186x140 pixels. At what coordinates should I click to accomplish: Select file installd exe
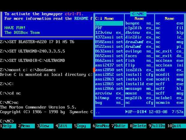tap(139, 84)
